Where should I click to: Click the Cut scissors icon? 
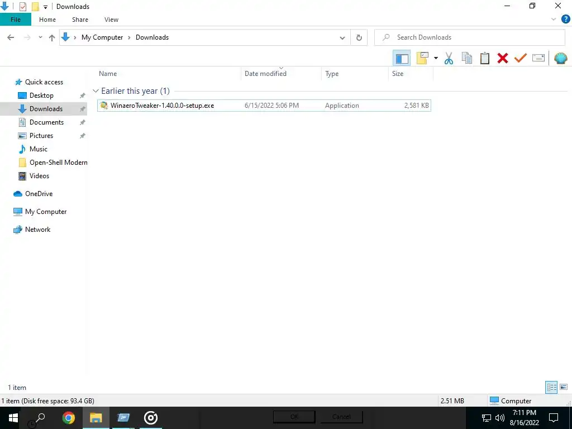[x=449, y=58]
